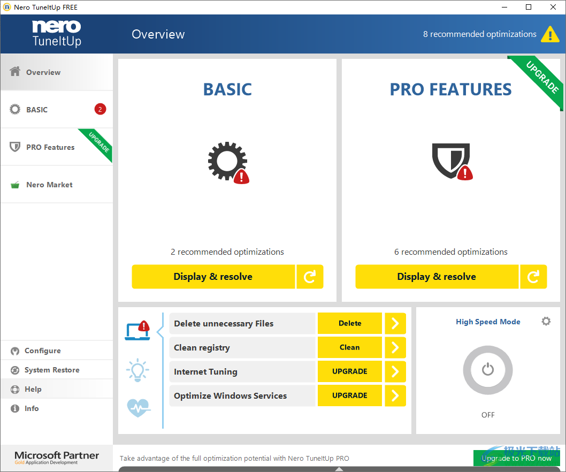Click the '2 recommended optimizations' text
This screenshot has width=566, height=472.
tap(227, 252)
